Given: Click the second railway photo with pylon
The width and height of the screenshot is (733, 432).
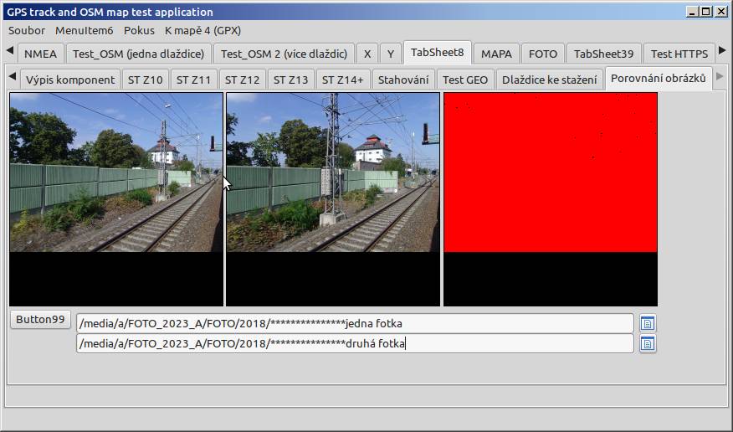Looking at the screenshot, I should (x=333, y=199).
